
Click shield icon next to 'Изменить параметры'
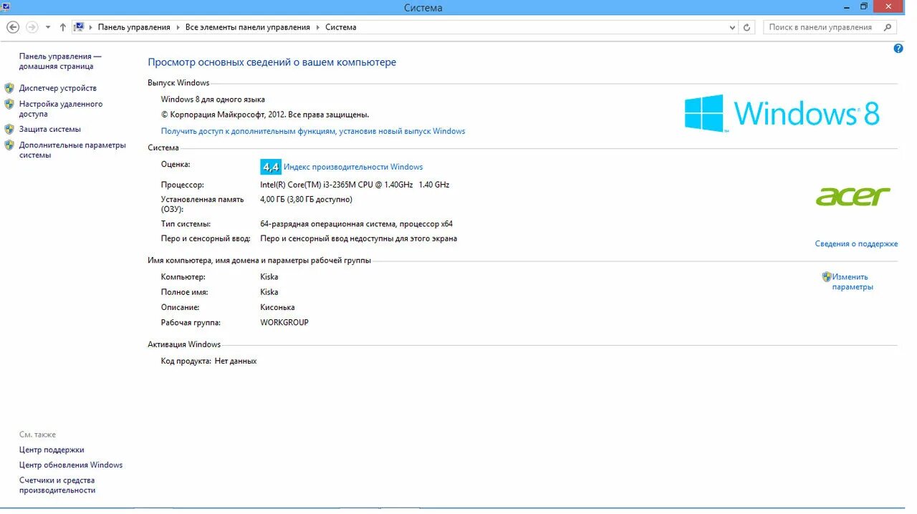[x=827, y=277]
